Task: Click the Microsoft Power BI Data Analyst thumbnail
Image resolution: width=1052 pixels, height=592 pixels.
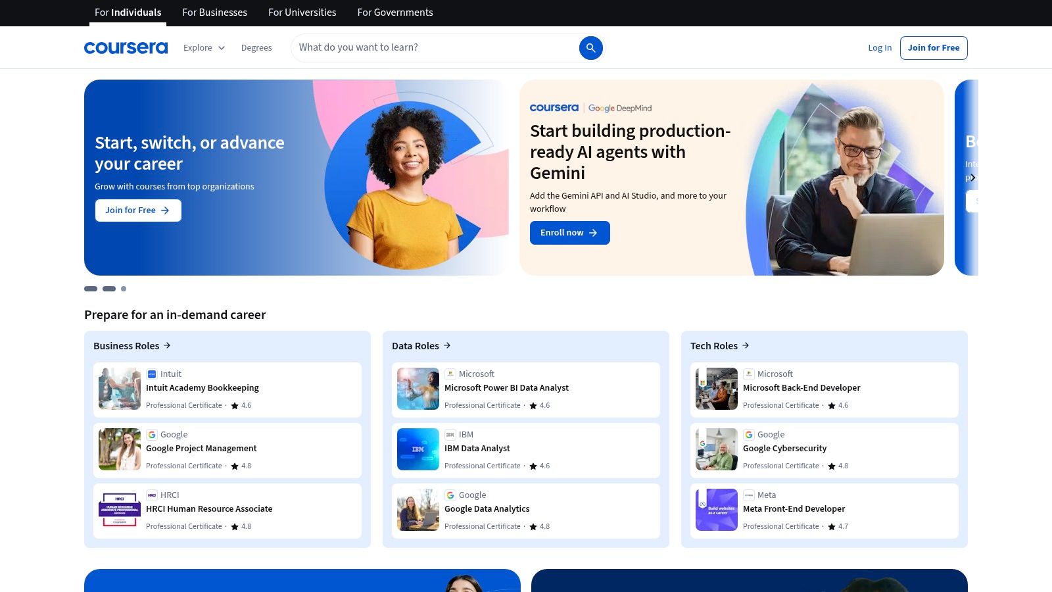Action: click(418, 389)
